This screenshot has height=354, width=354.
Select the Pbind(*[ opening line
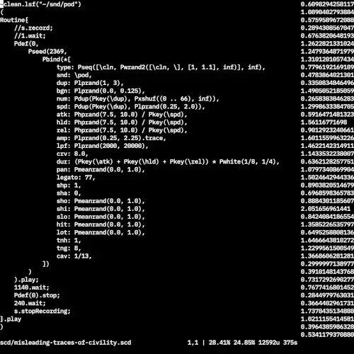57,59
